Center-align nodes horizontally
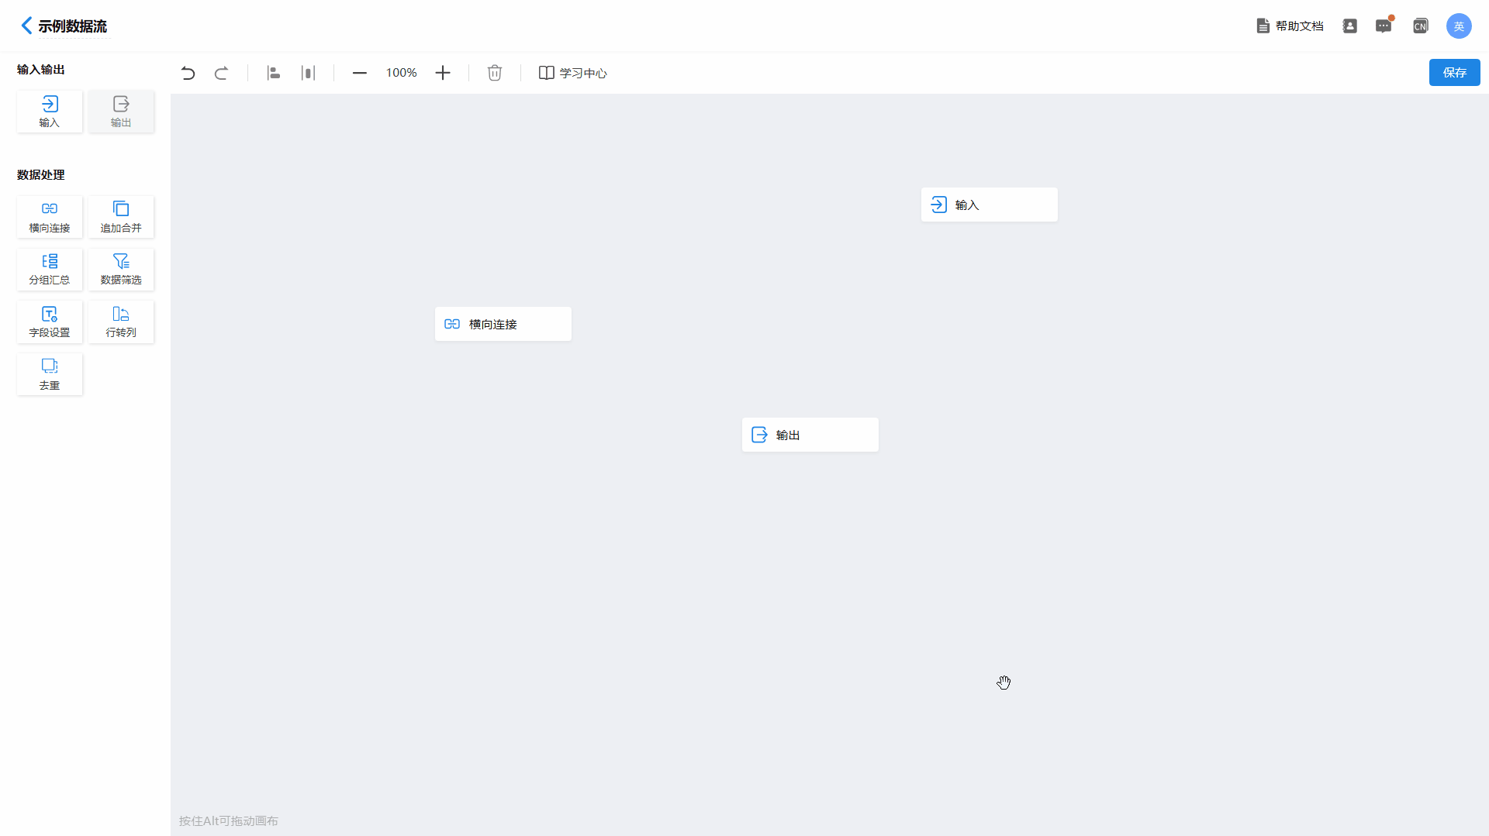 click(308, 73)
